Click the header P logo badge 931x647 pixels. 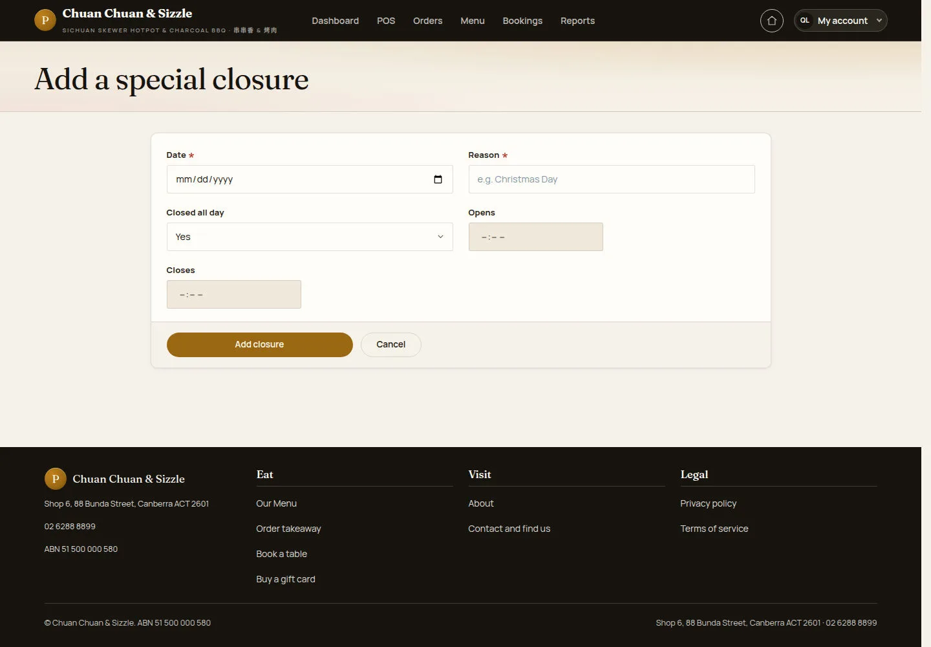(45, 20)
